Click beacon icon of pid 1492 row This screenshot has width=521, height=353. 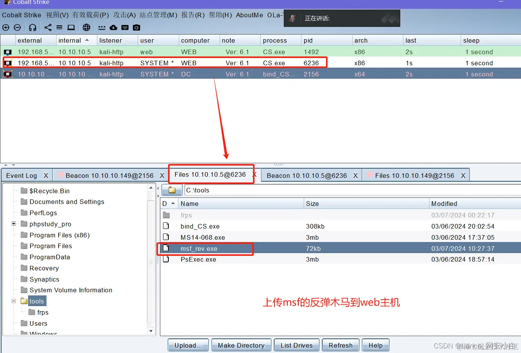(x=8, y=52)
